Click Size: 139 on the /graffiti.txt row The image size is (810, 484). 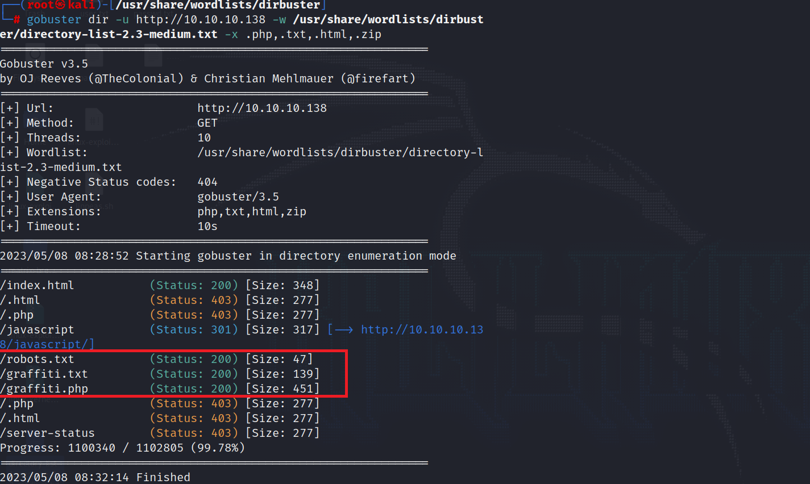point(283,374)
